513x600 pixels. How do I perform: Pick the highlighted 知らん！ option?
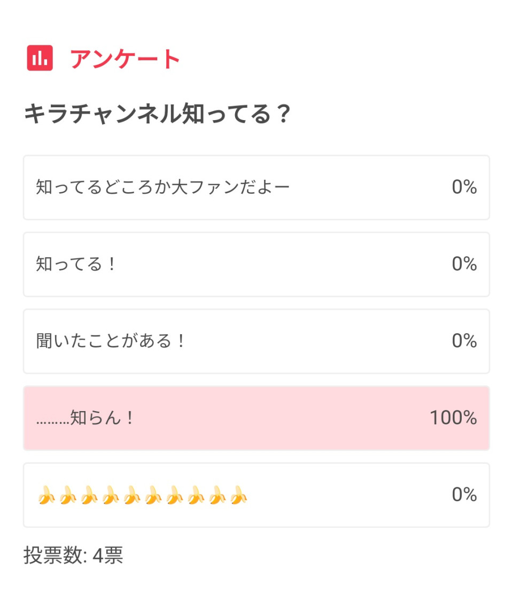click(x=256, y=419)
